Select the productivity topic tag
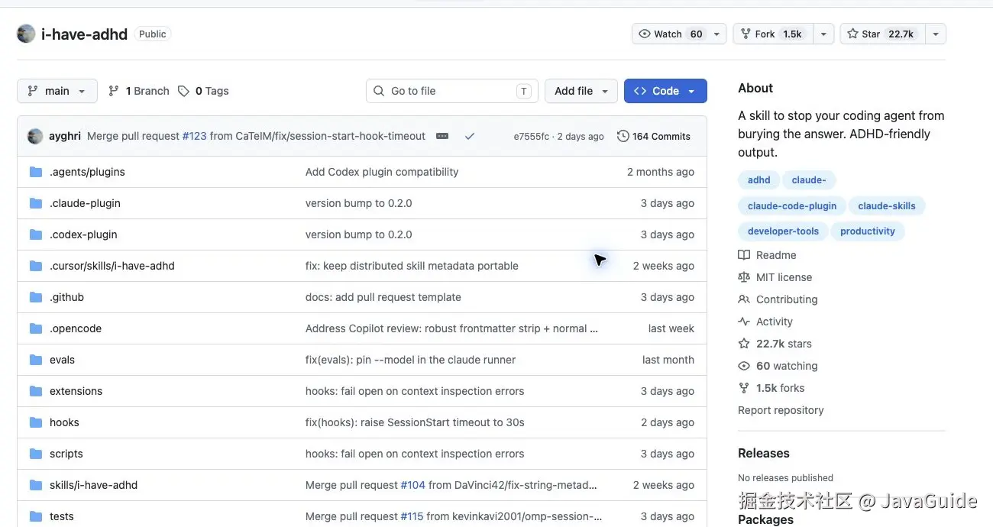 (x=868, y=231)
